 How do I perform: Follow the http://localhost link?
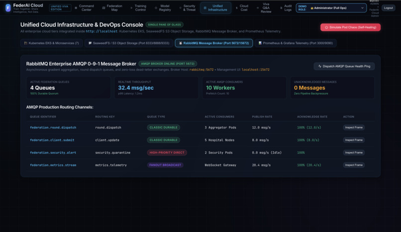tap(101, 31)
